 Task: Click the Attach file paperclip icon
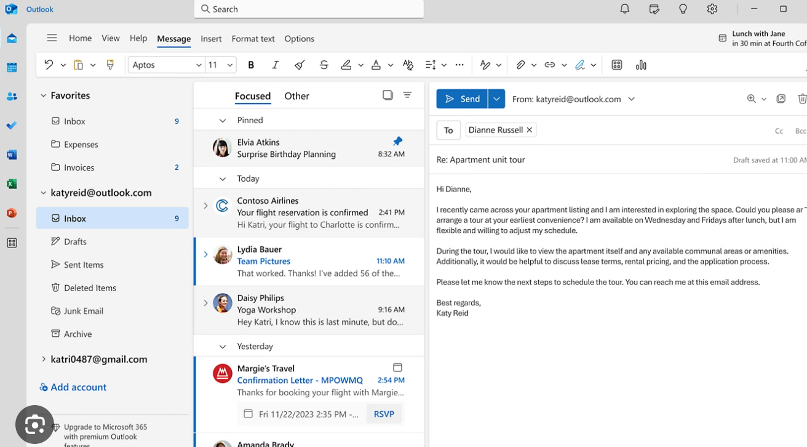[520, 65]
